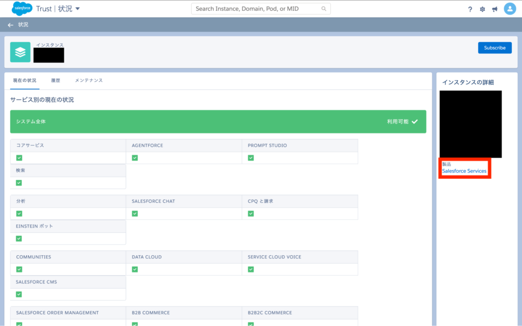Click the Subscribe button

(x=494, y=48)
